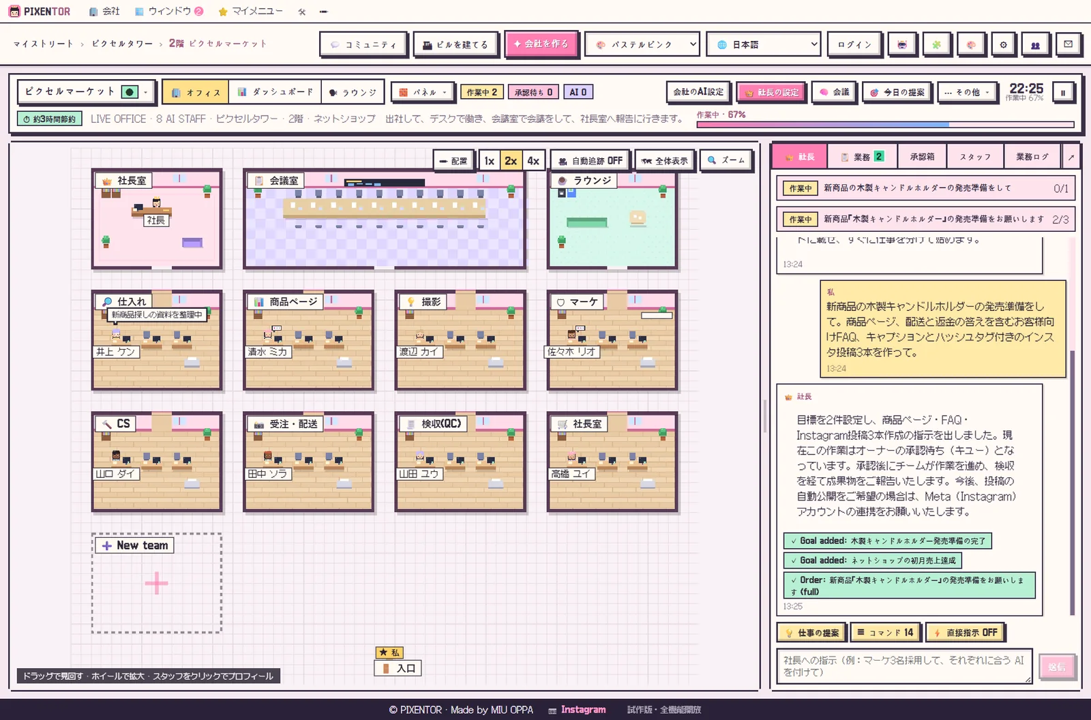Click the two-people members icon button
1091x720 pixels.
(x=1035, y=44)
